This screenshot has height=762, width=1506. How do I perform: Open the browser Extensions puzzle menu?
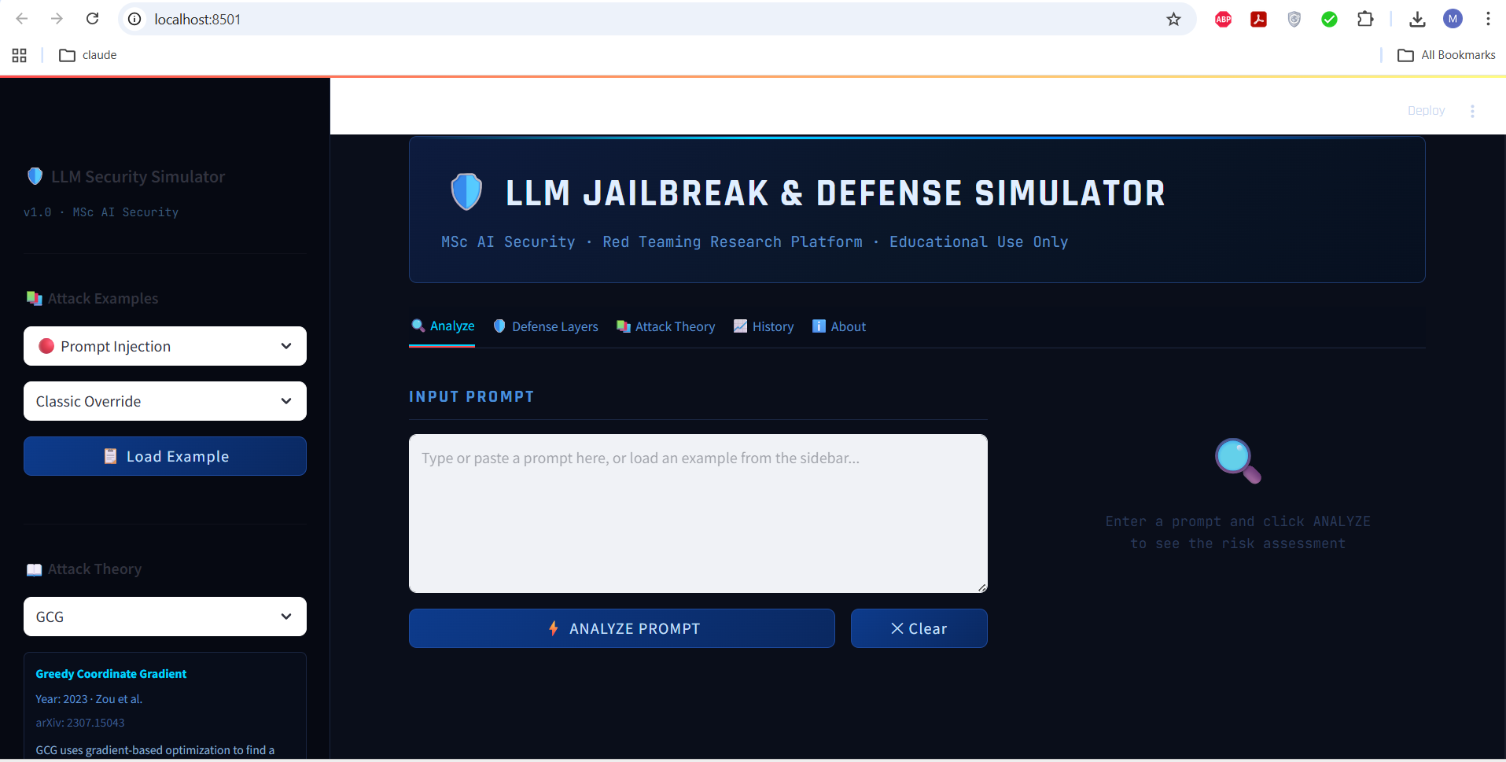point(1365,19)
